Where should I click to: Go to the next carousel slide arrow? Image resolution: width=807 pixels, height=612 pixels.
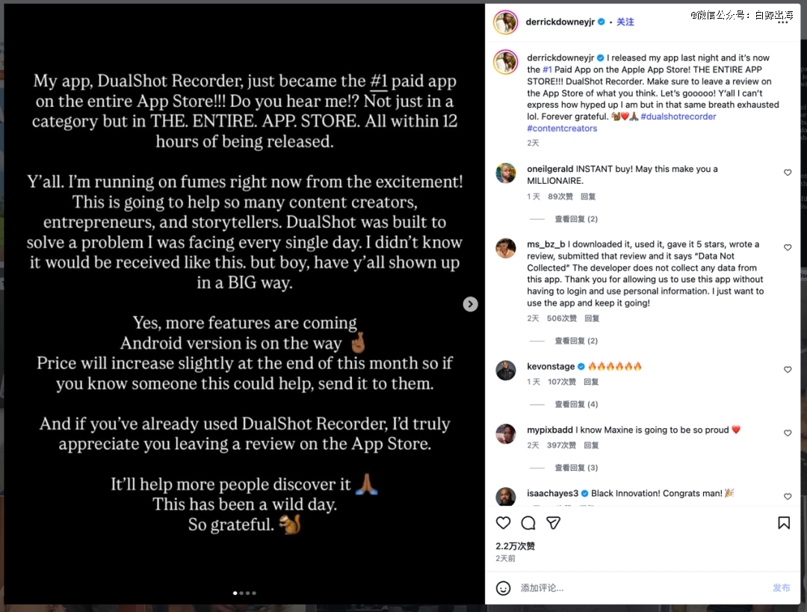point(470,303)
